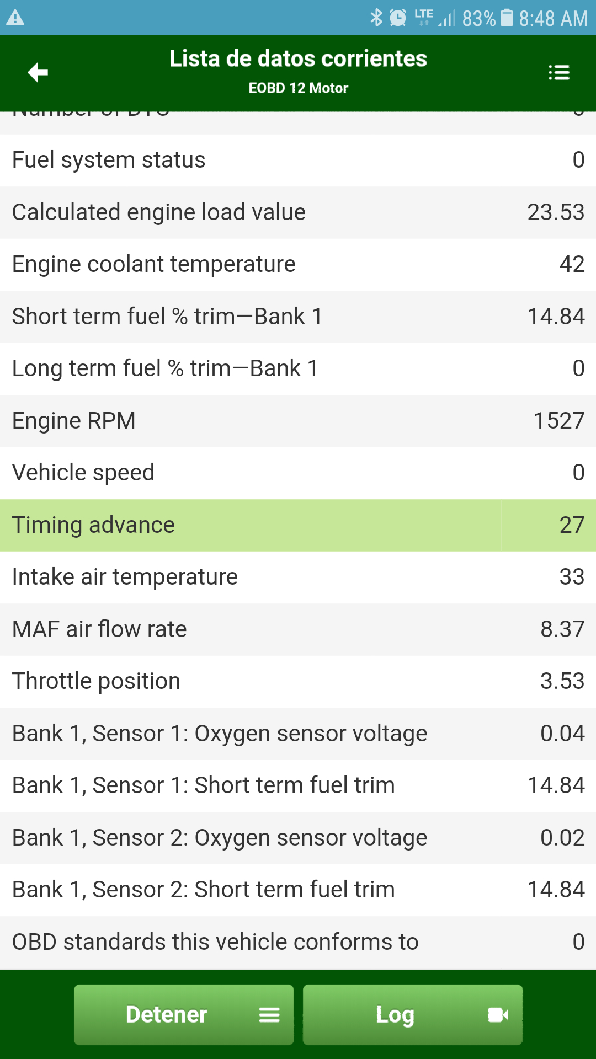The image size is (596, 1059).
Task: Select Bank 1, Sensor 2 oxygen voltage row
Action: 298,838
